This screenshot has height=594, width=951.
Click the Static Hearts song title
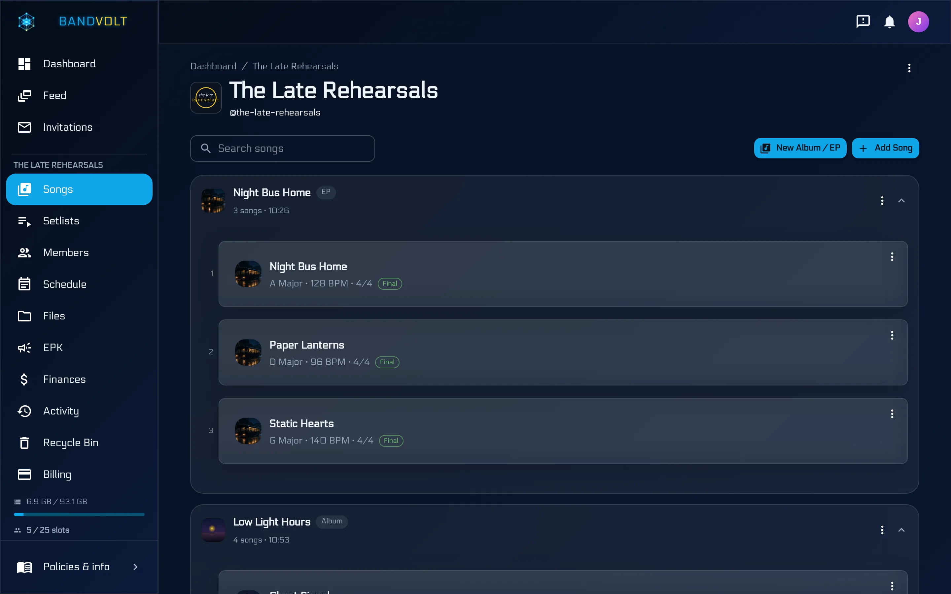tap(301, 423)
